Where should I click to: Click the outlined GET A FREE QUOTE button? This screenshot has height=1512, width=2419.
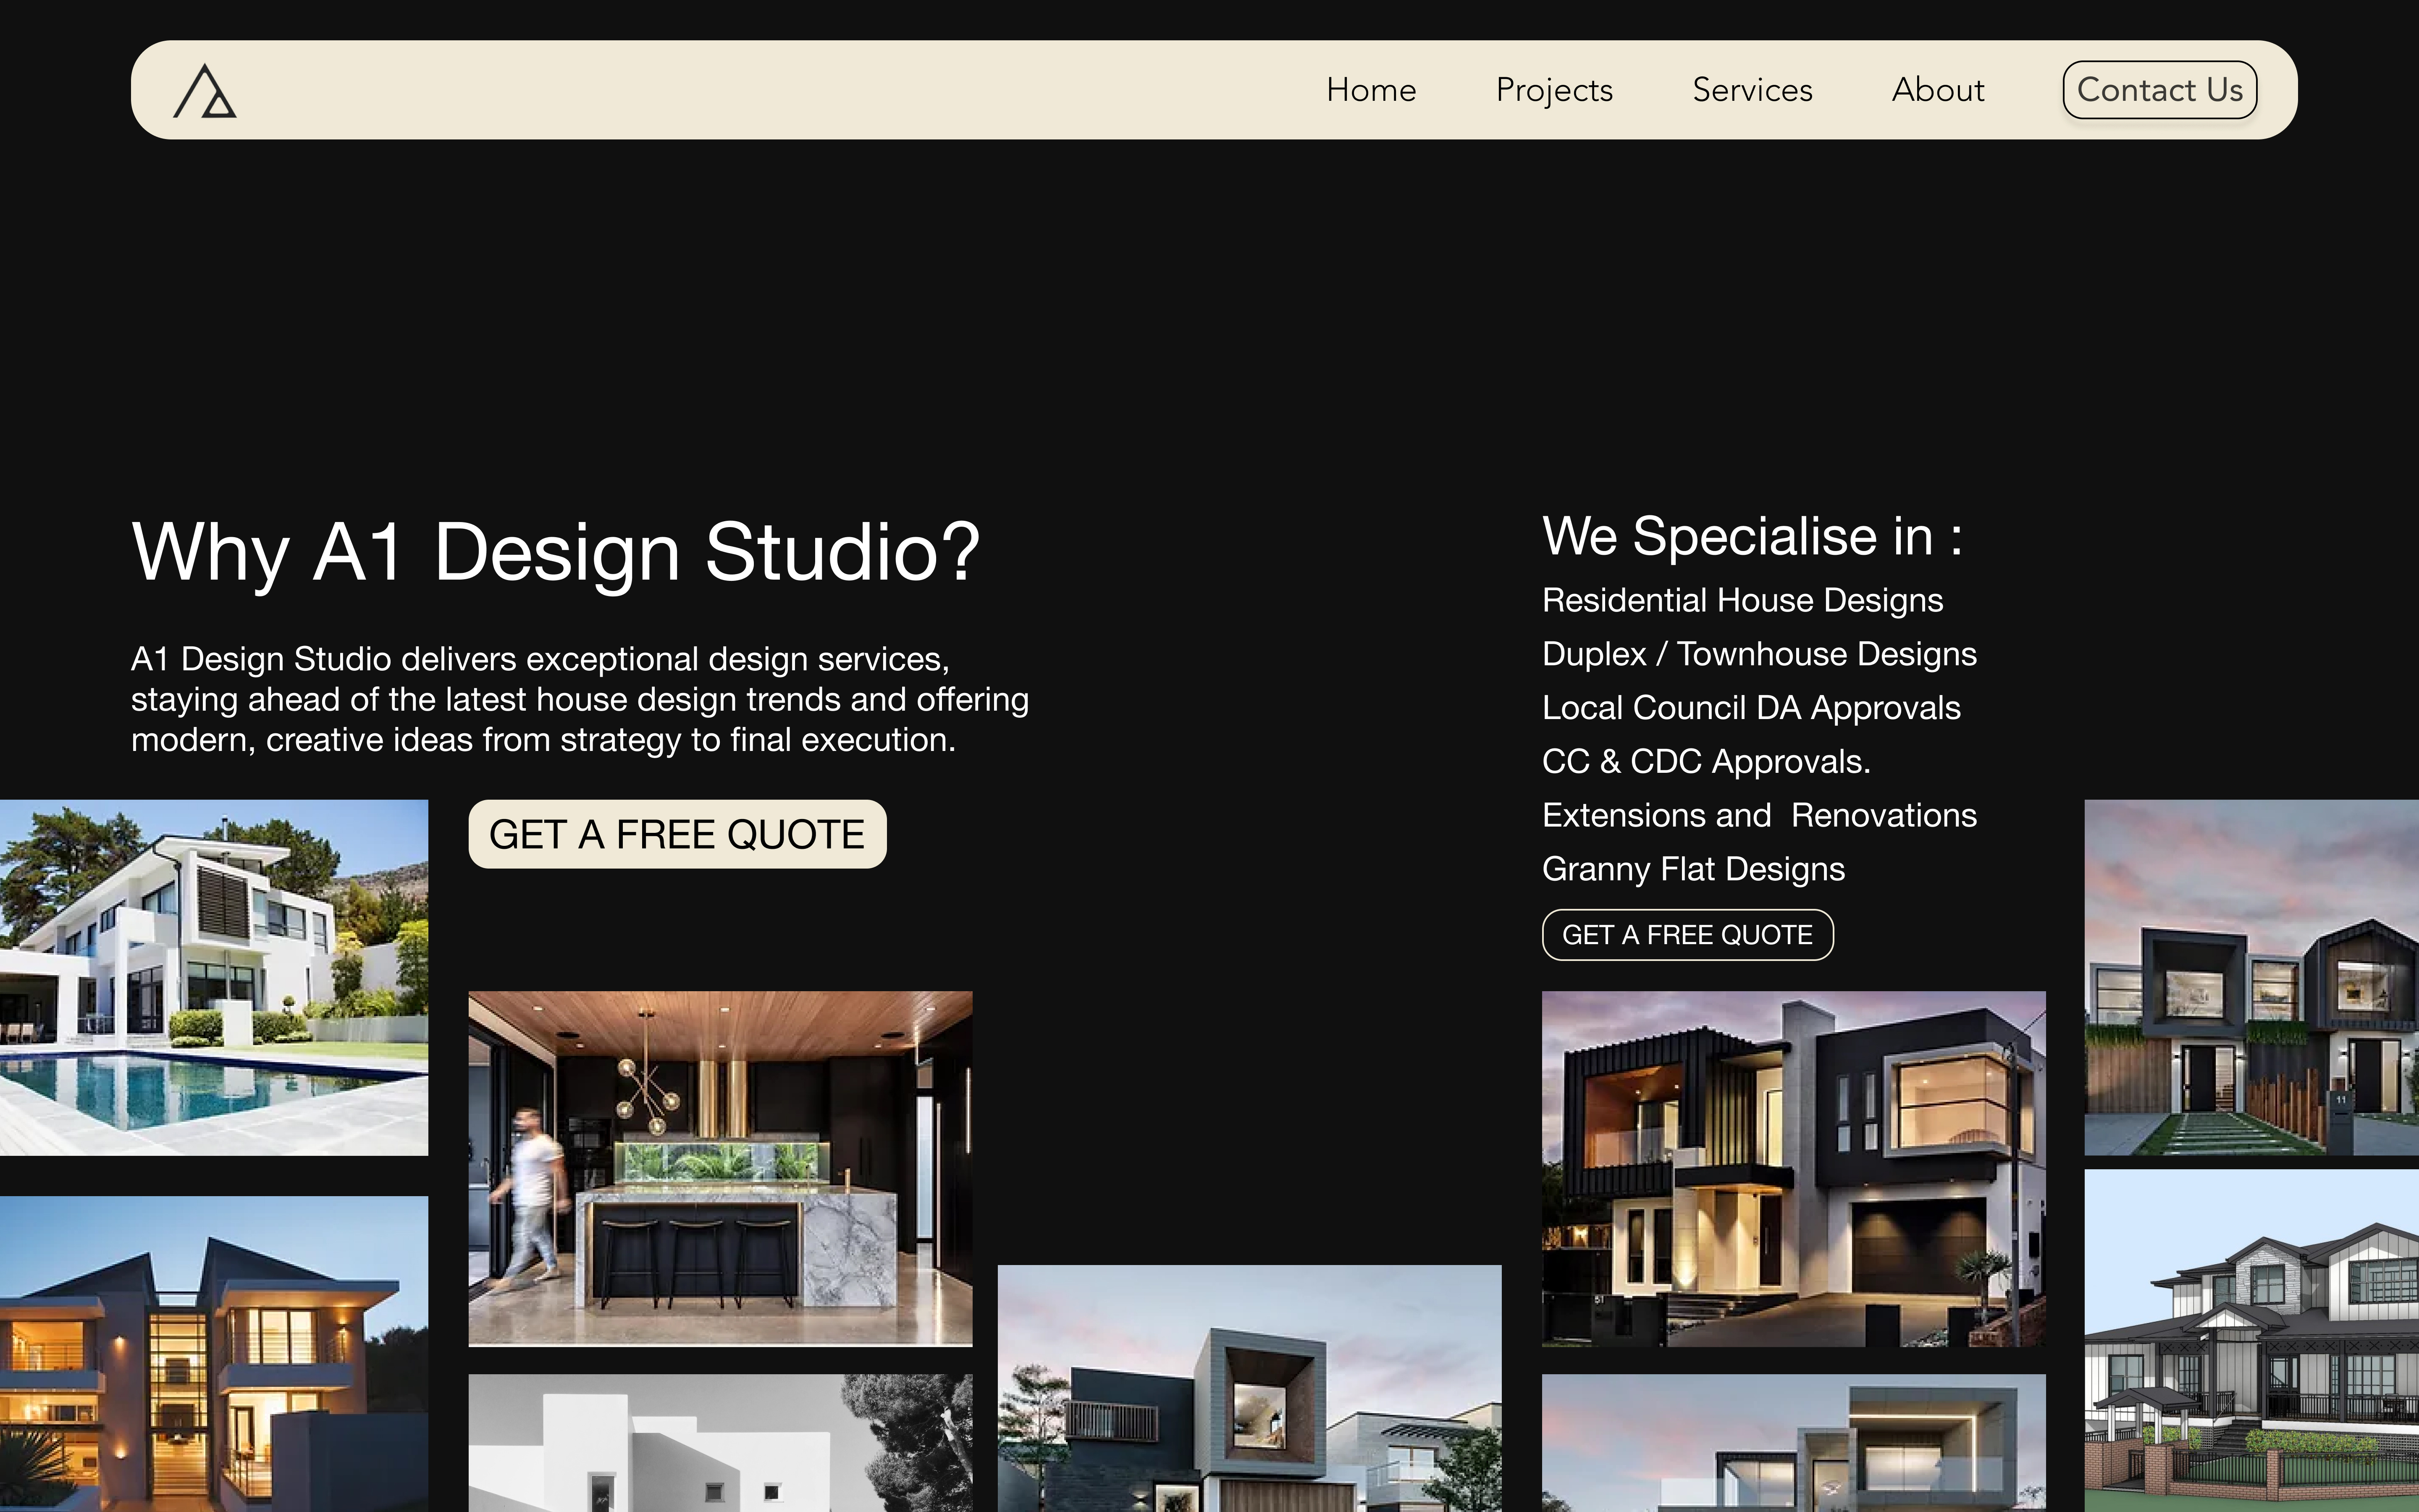[x=1687, y=934]
